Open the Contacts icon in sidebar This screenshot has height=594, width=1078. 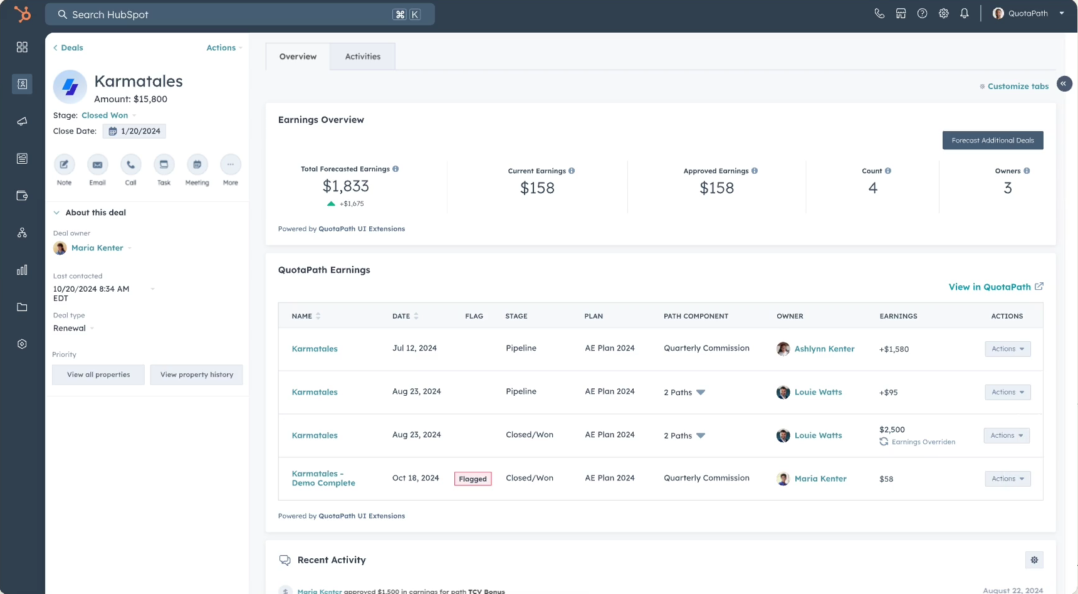22,83
